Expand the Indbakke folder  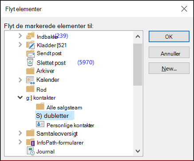click(x=20, y=36)
